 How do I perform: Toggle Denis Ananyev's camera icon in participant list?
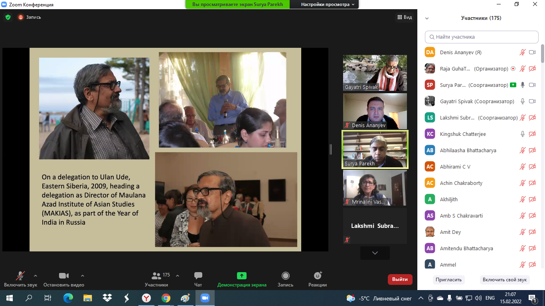532,52
